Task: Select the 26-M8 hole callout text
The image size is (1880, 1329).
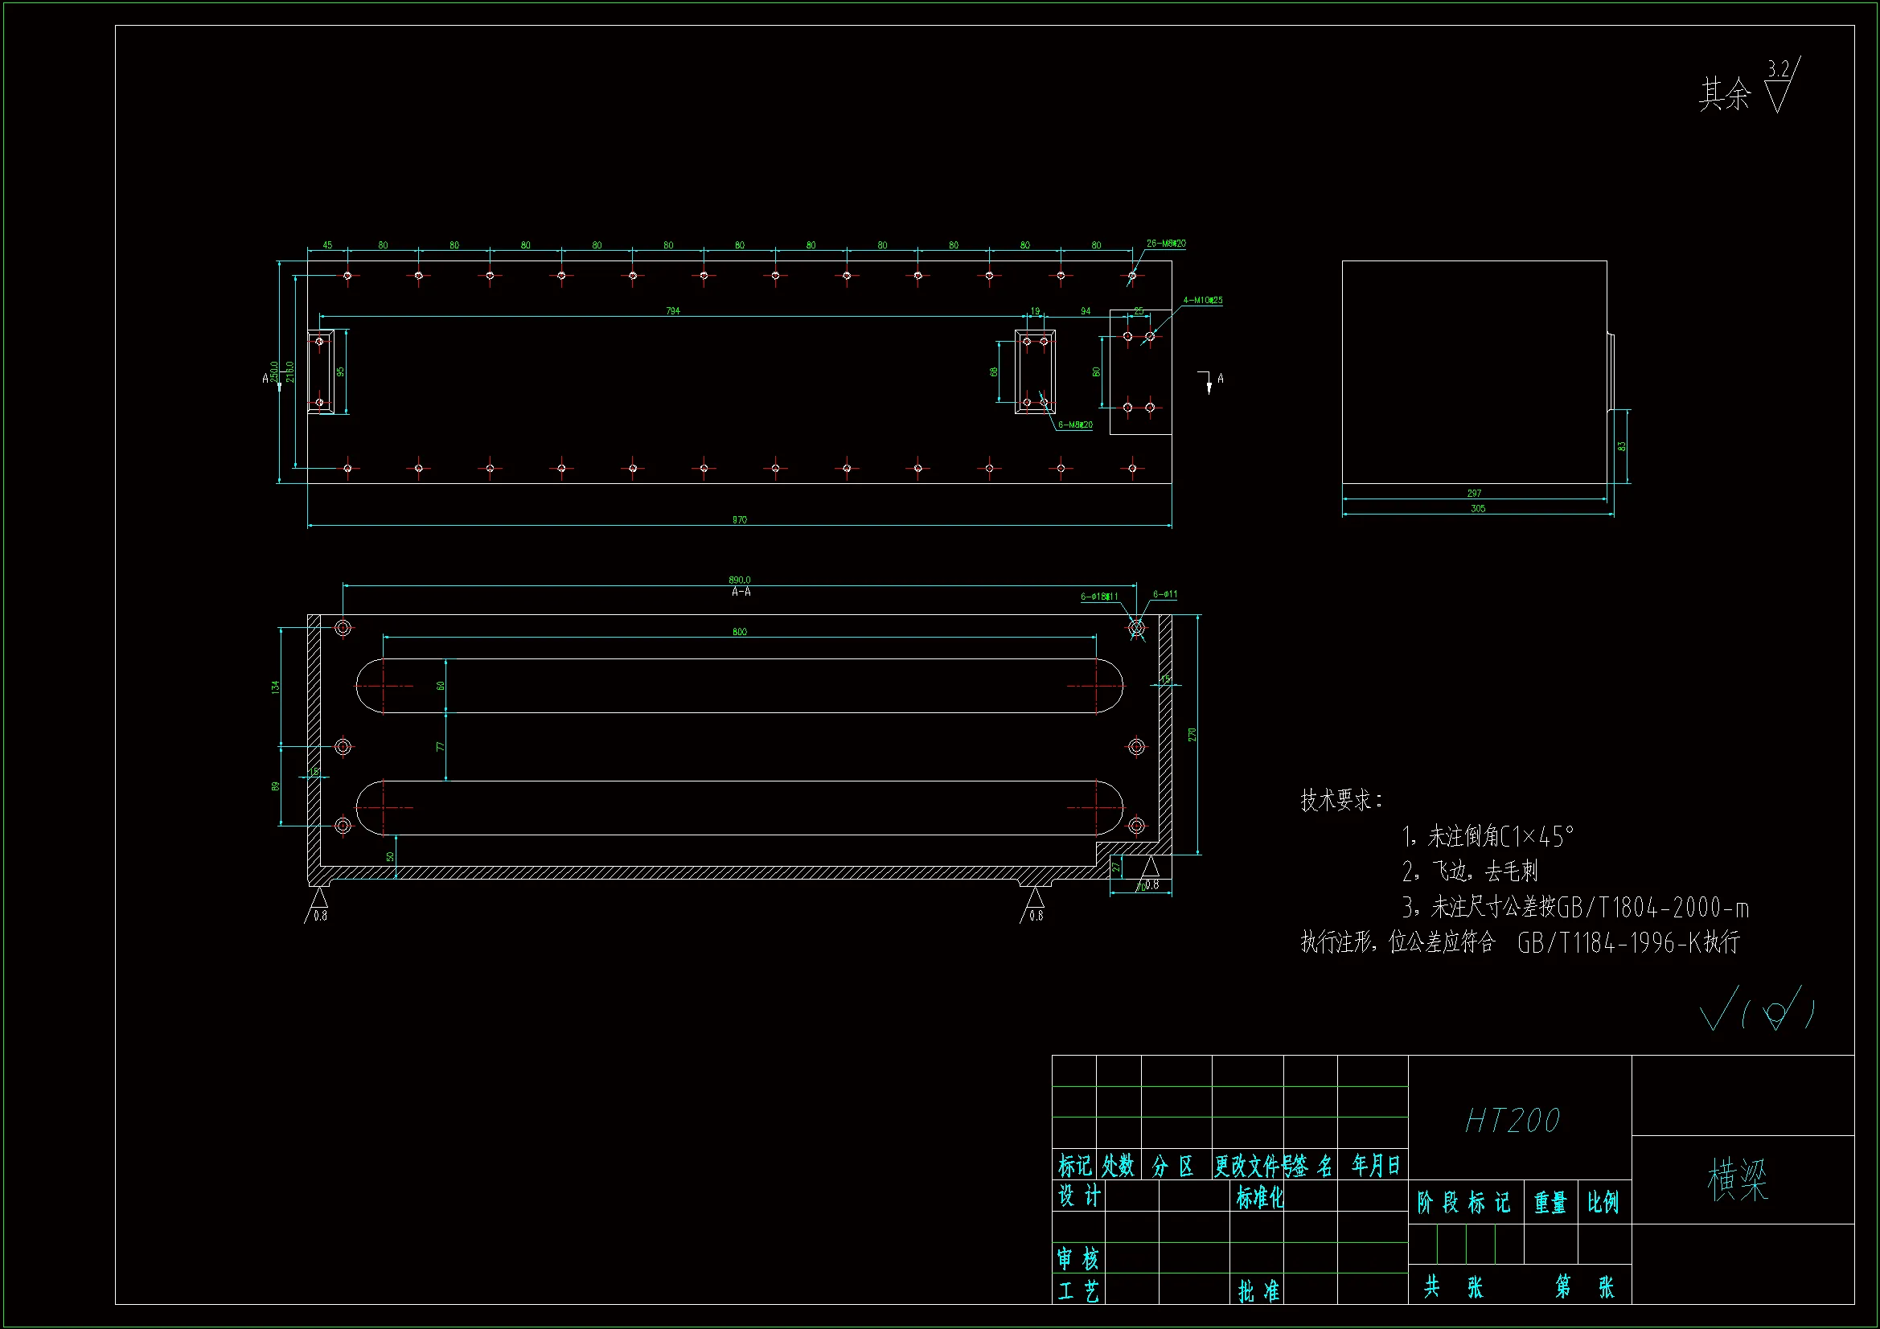Action: [1166, 244]
